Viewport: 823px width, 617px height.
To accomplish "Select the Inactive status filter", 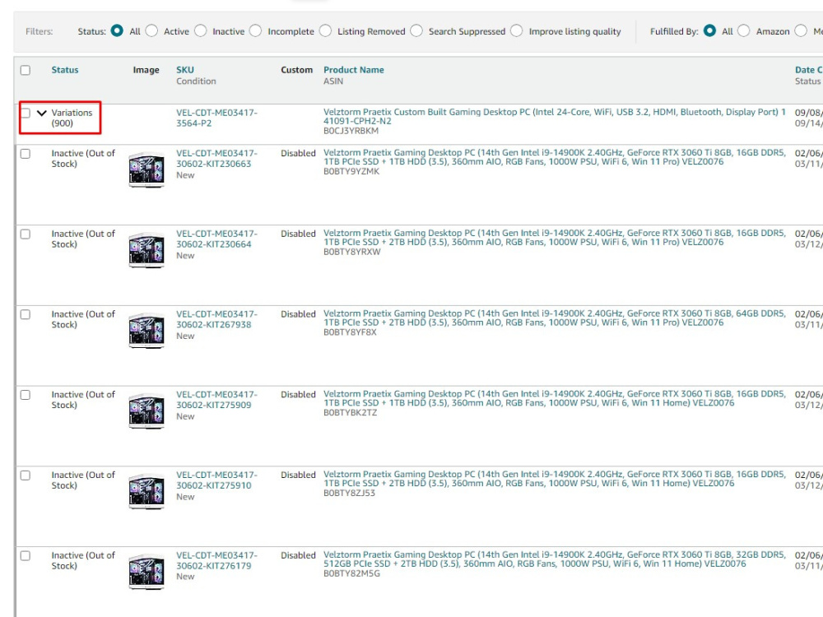I will pos(201,31).
